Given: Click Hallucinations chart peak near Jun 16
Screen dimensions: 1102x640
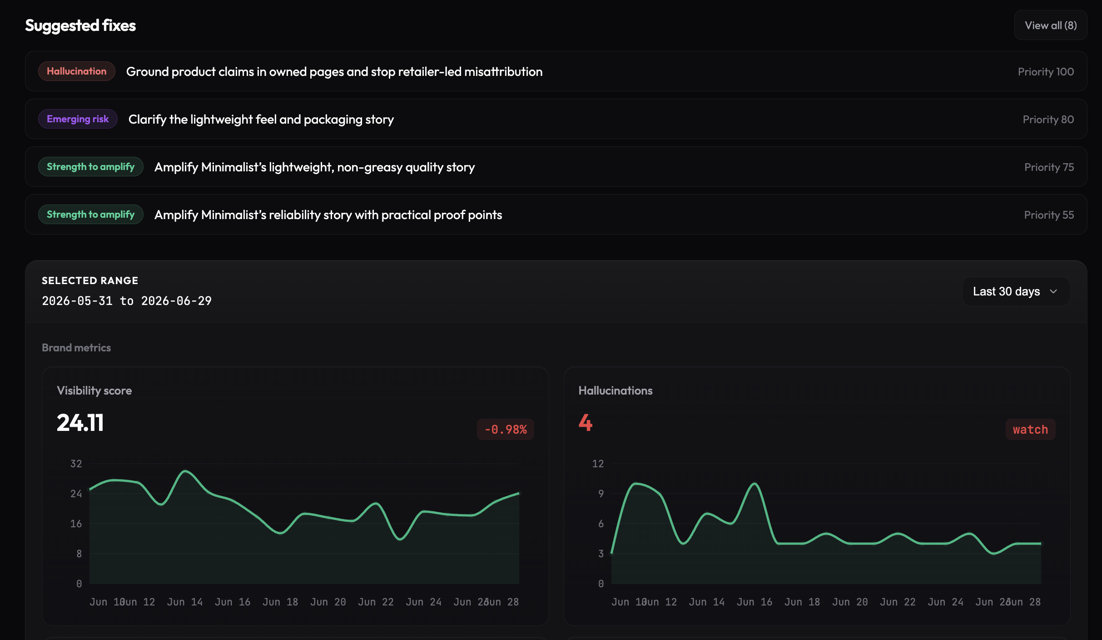Looking at the screenshot, I should pos(754,484).
